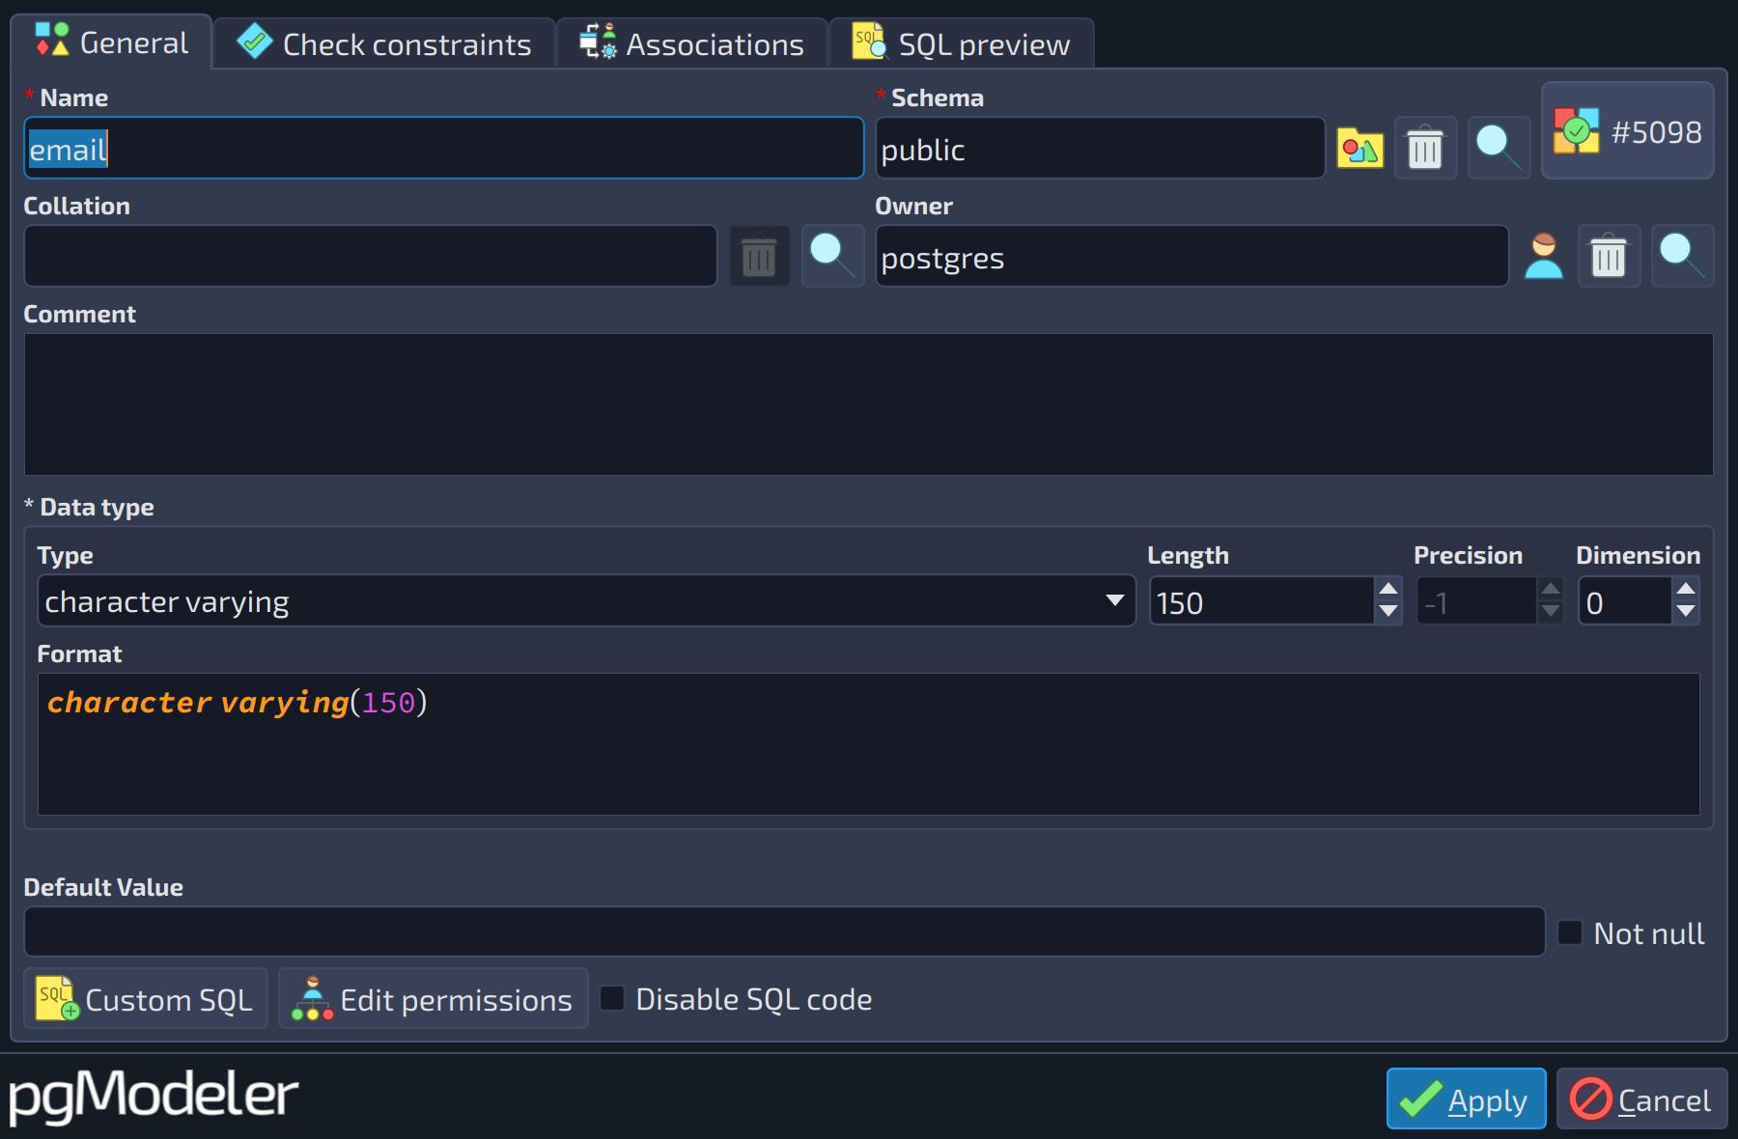Open the Associations tab

click(691, 44)
